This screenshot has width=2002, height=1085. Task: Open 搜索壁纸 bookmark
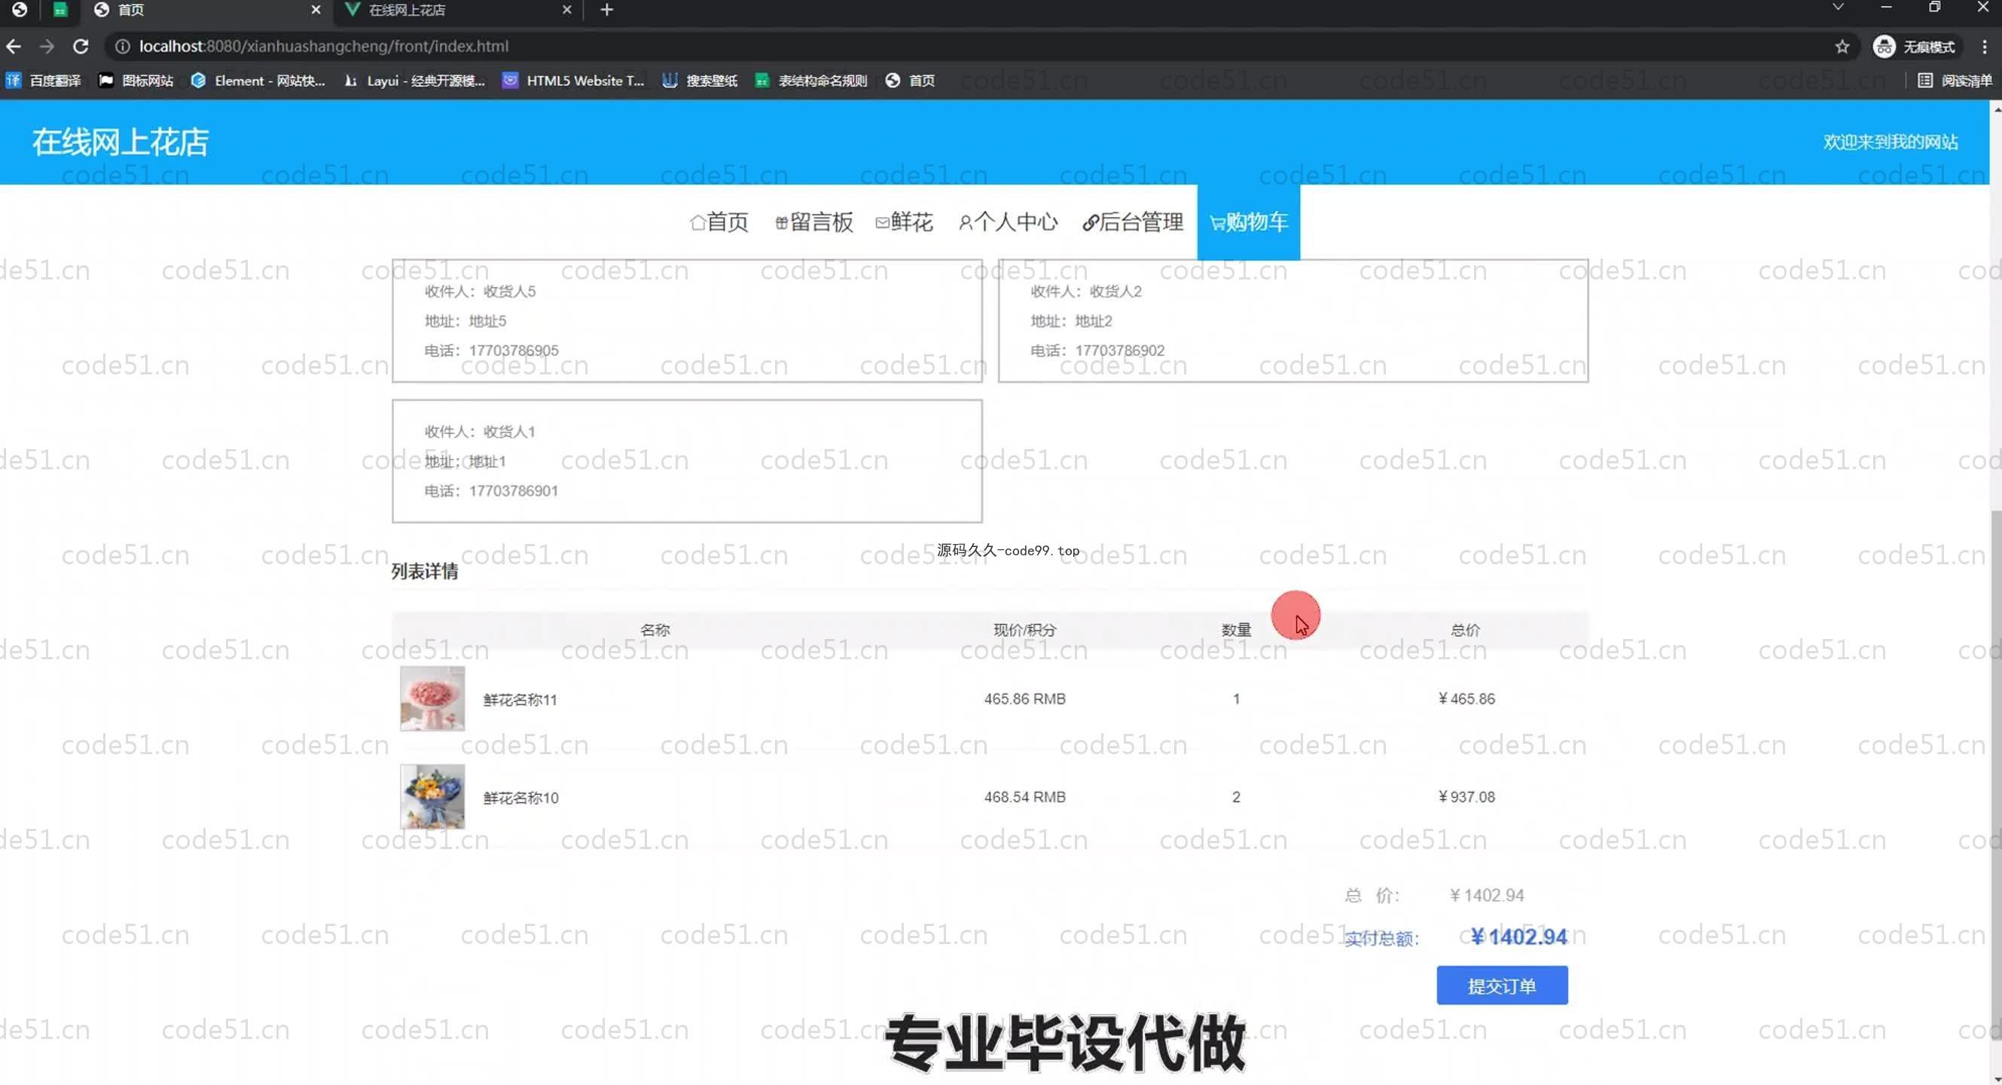pyautogui.click(x=700, y=81)
